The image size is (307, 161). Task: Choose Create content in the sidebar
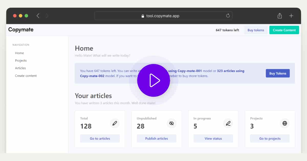26,76
